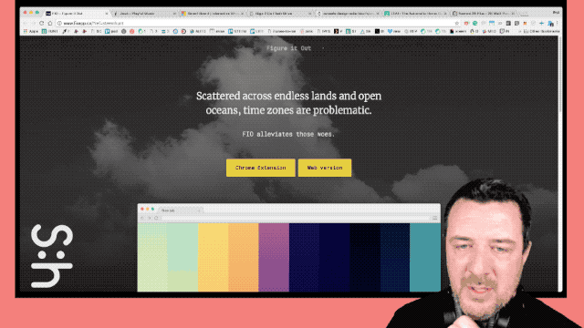Click the yellow Chrome Extension button
The image size is (584, 328).
260,168
